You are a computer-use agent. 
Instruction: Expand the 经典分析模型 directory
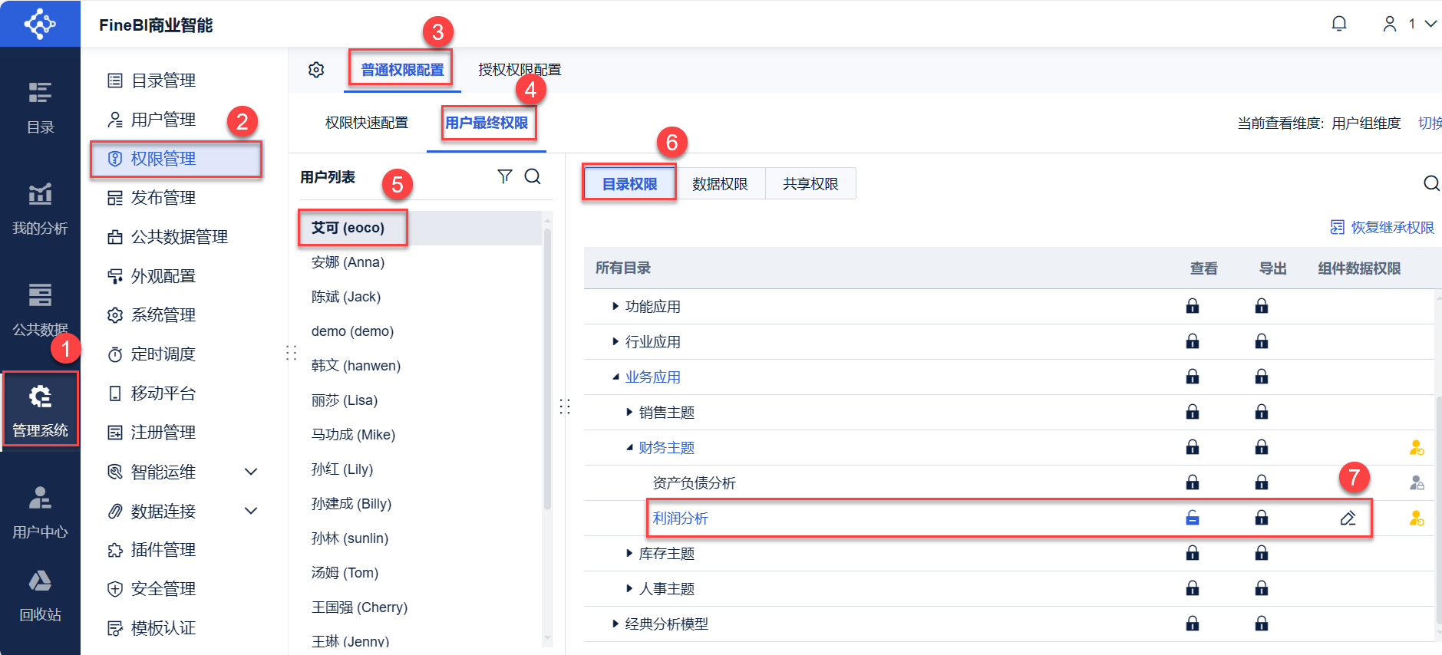tap(615, 624)
